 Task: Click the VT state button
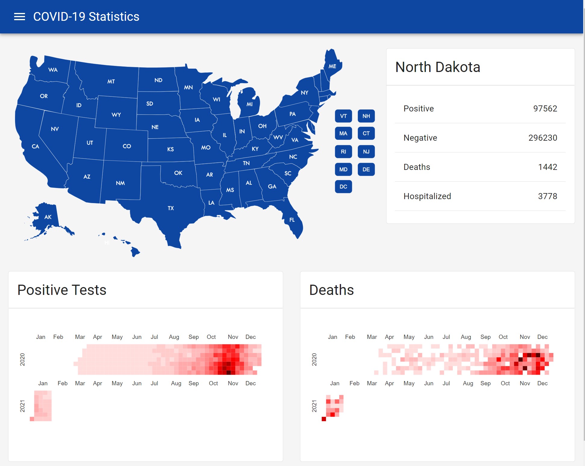coord(343,116)
